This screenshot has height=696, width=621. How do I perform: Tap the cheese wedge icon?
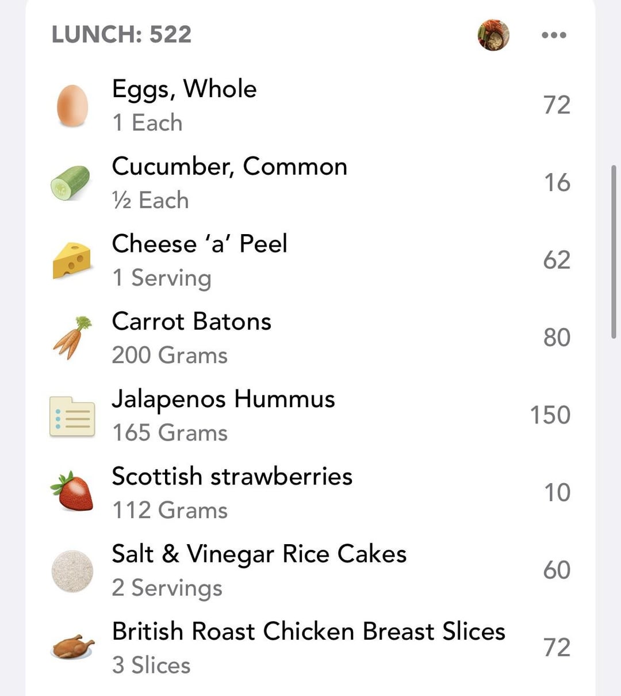pyautogui.click(x=72, y=261)
